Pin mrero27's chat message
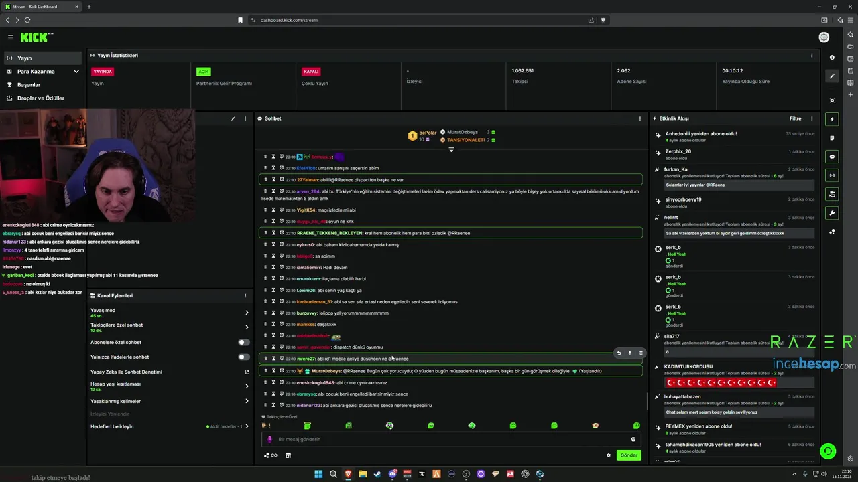This screenshot has height=482, width=858. [x=629, y=353]
